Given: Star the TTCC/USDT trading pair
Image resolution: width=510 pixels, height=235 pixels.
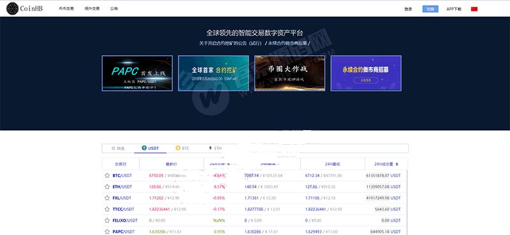Looking at the screenshot, I should click(x=107, y=209).
